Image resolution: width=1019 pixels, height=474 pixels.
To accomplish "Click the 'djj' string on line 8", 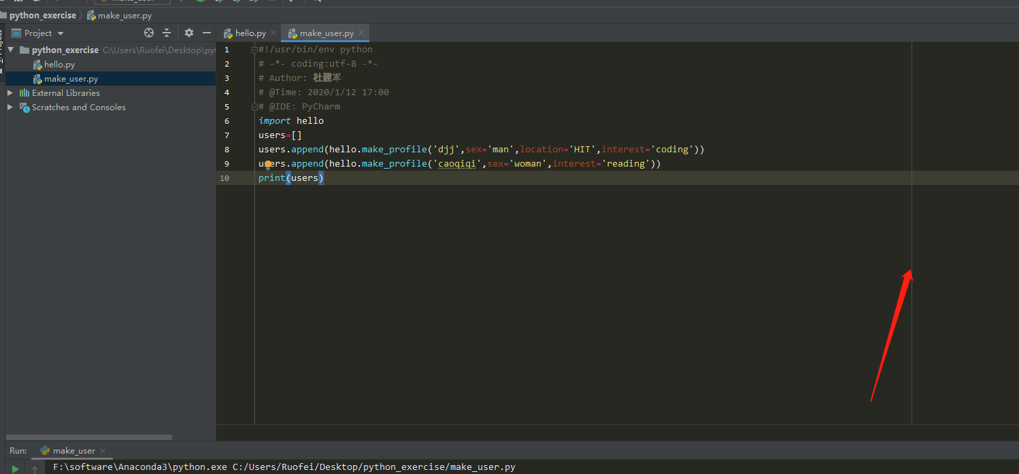I will coord(447,150).
